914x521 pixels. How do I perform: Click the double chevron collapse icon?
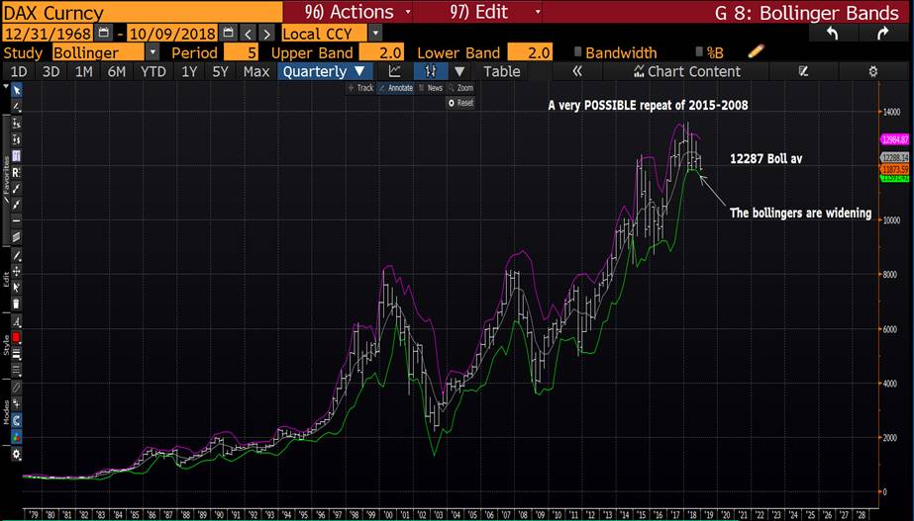[x=577, y=71]
